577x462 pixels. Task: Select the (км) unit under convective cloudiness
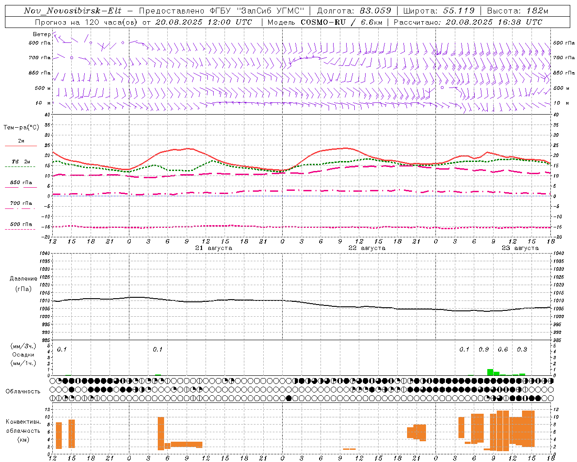pyautogui.click(x=23, y=439)
